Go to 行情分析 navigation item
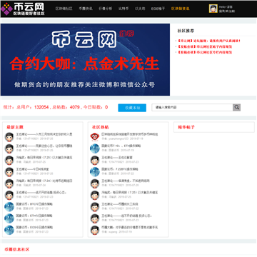Viewport: 257px width, 257px height. pyautogui.click(x=106, y=9)
